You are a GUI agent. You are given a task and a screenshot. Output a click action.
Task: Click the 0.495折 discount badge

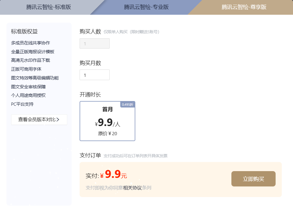(x=128, y=105)
